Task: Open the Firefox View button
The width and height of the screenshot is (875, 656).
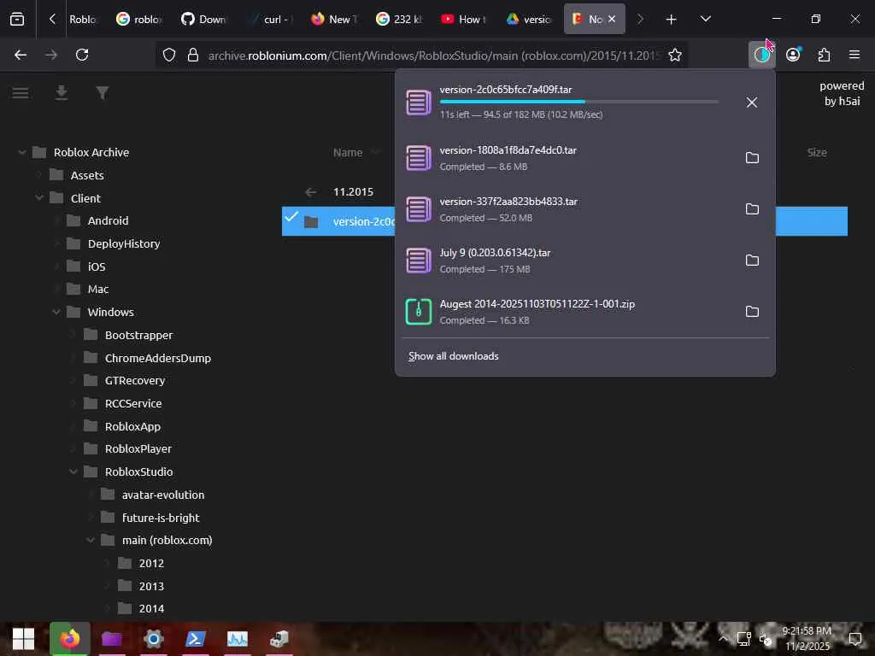Action: [17, 19]
